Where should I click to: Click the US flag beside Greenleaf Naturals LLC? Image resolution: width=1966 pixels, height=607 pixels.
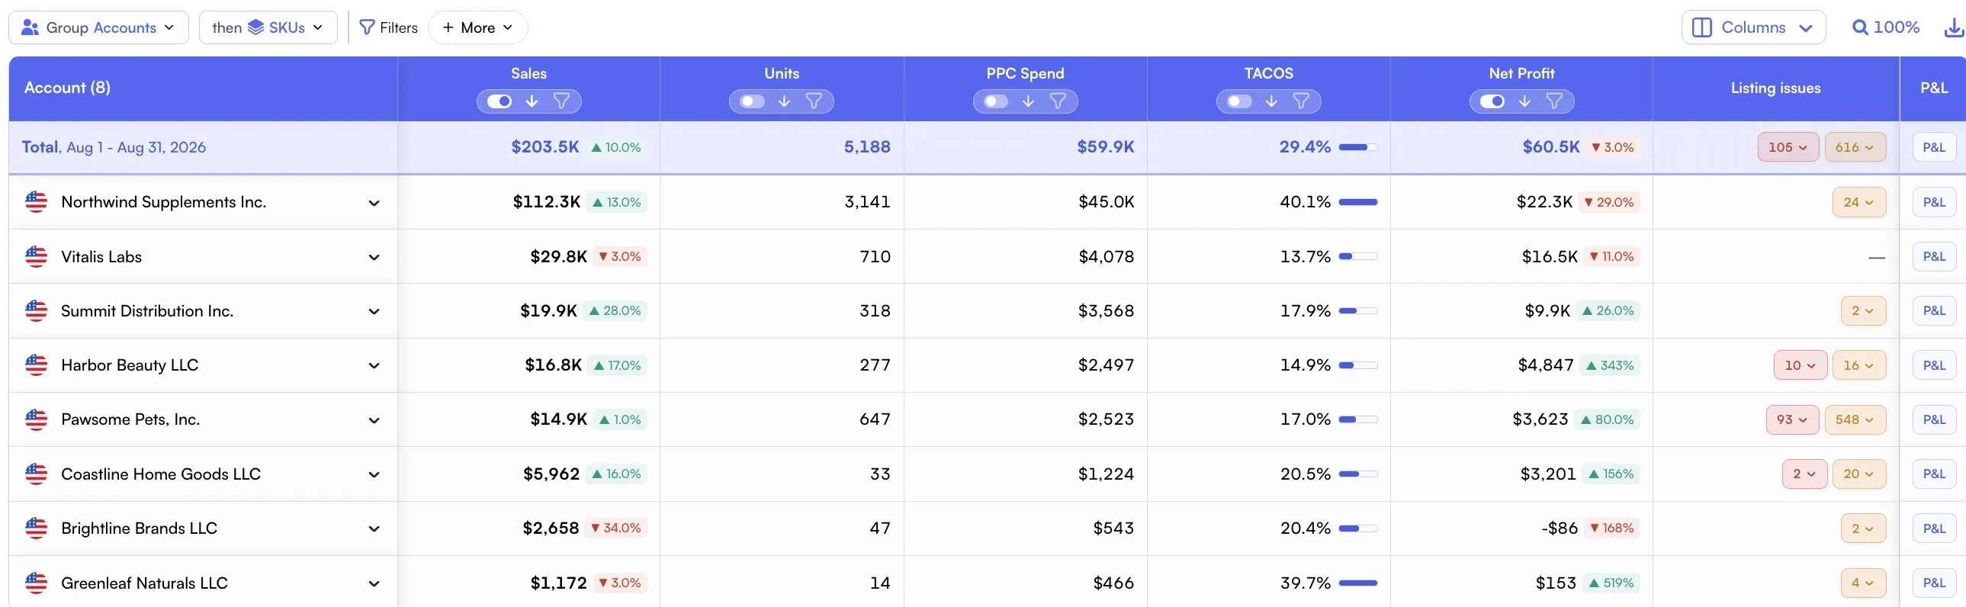click(36, 583)
